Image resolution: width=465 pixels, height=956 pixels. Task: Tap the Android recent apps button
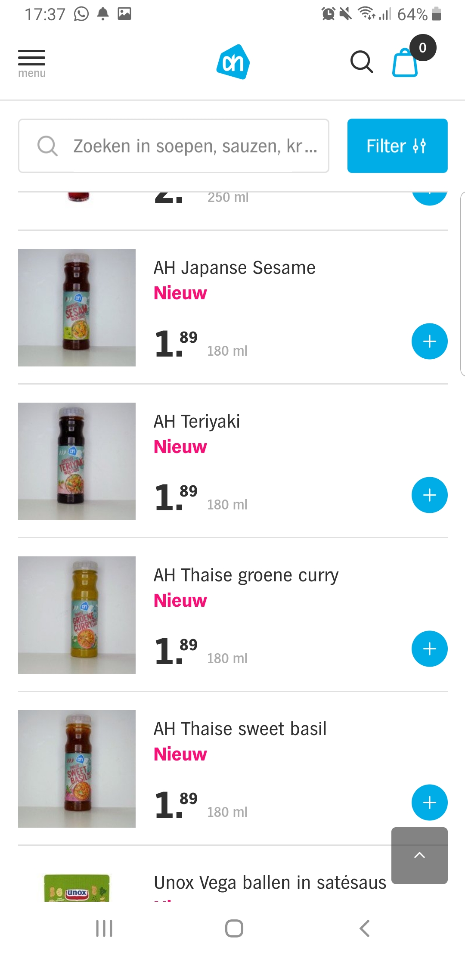[104, 928]
